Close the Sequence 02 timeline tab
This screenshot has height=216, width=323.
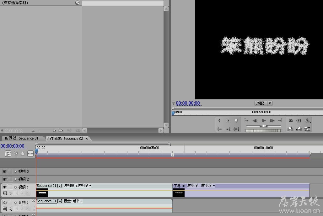(x=87, y=139)
